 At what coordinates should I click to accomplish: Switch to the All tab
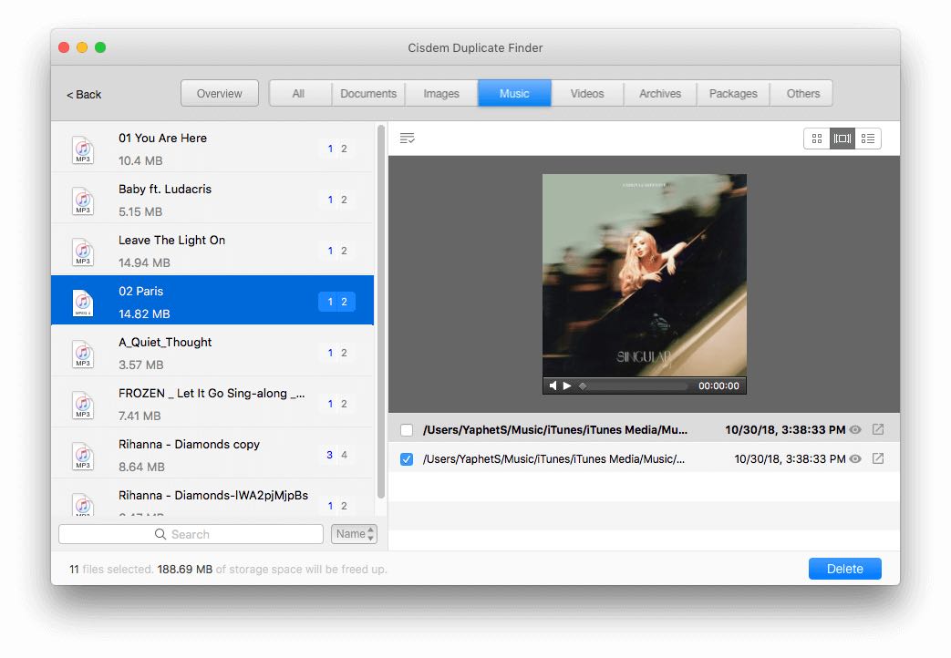(x=298, y=93)
